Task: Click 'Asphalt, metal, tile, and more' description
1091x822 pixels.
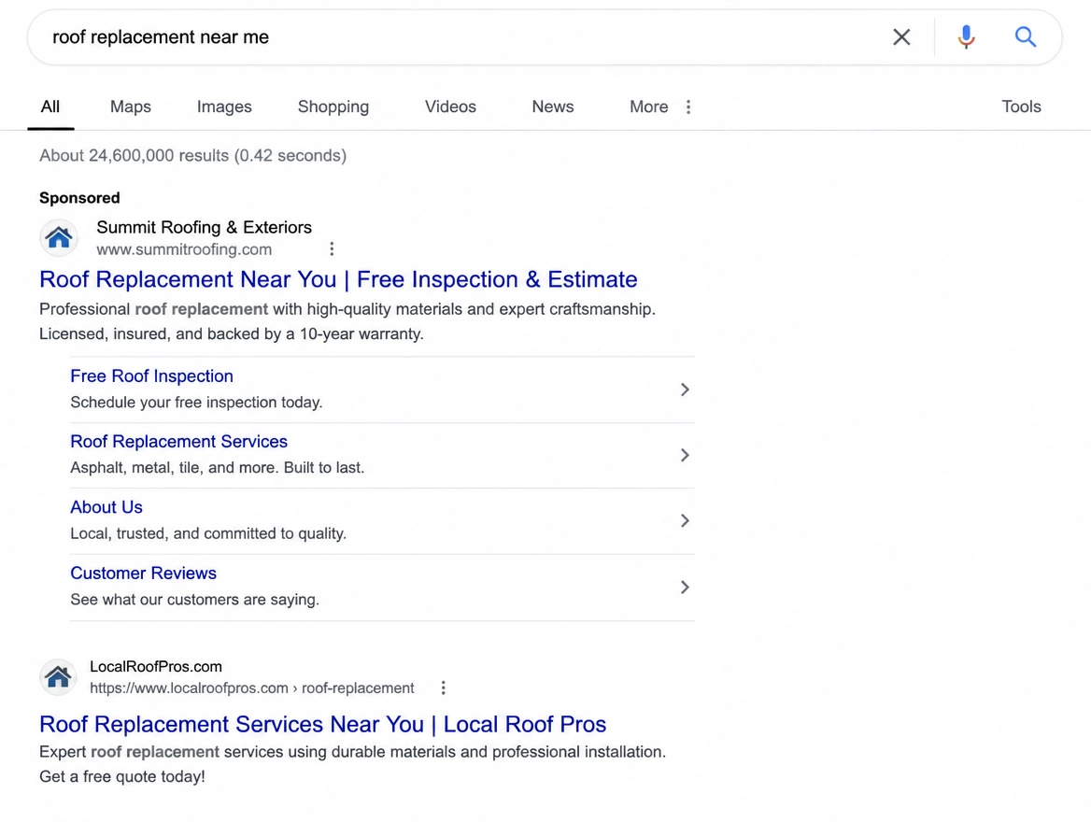Action: pos(217,468)
